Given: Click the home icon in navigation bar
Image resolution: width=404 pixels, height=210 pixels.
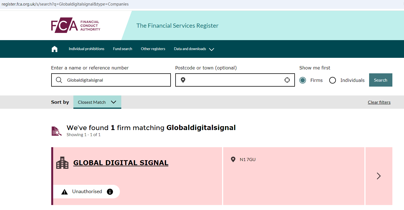Looking at the screenshot, I should click(55, 49).
